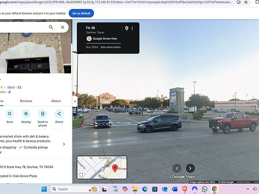The image size is (259, 194).
Task: Open Copilot from the taskbar
Action: point(125,189)
